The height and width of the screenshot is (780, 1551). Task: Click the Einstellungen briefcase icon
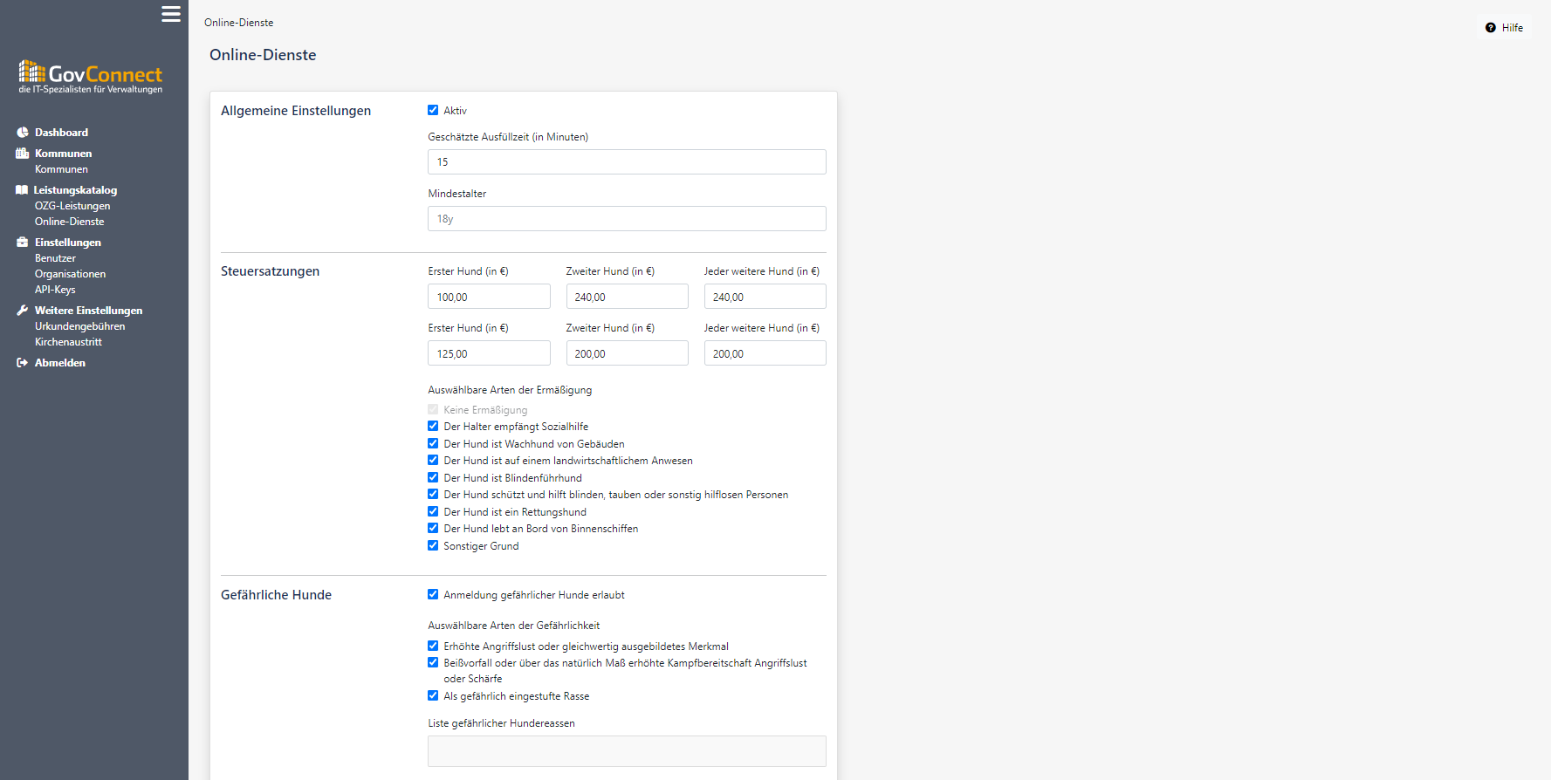(x=23, y=243)
